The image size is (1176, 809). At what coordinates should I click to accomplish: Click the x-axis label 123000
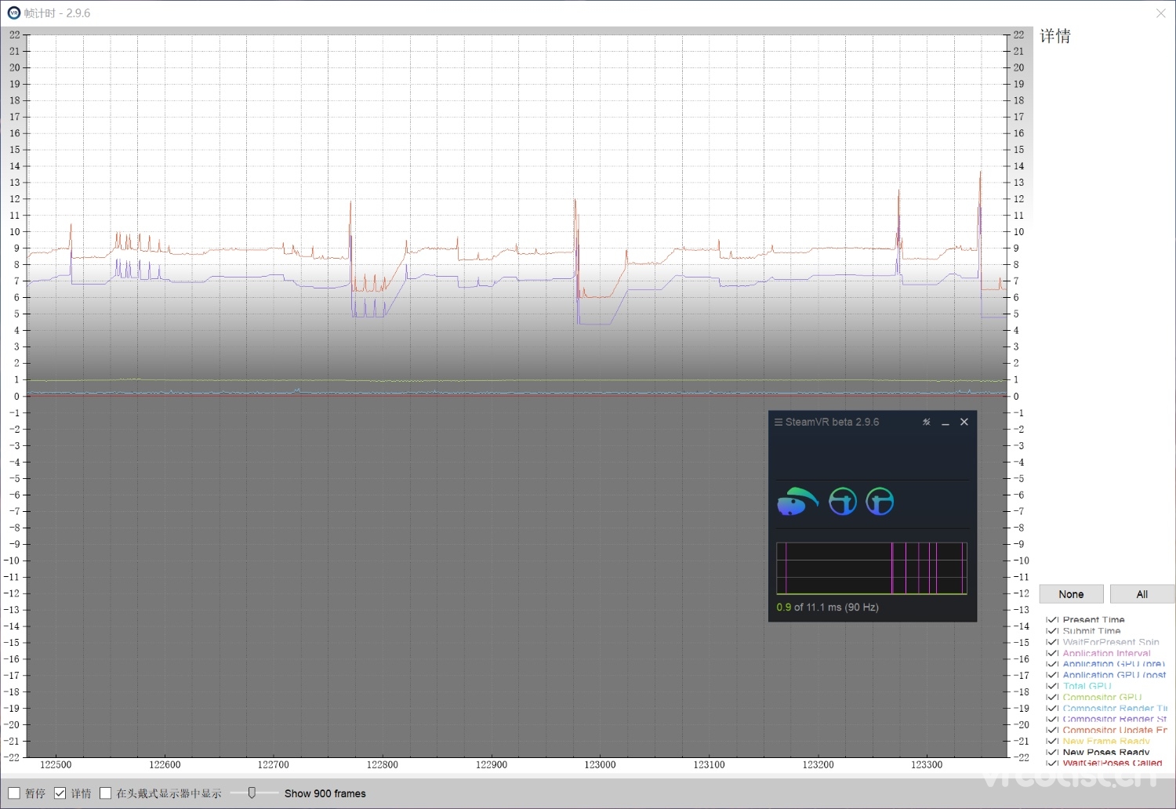[601, 764]
